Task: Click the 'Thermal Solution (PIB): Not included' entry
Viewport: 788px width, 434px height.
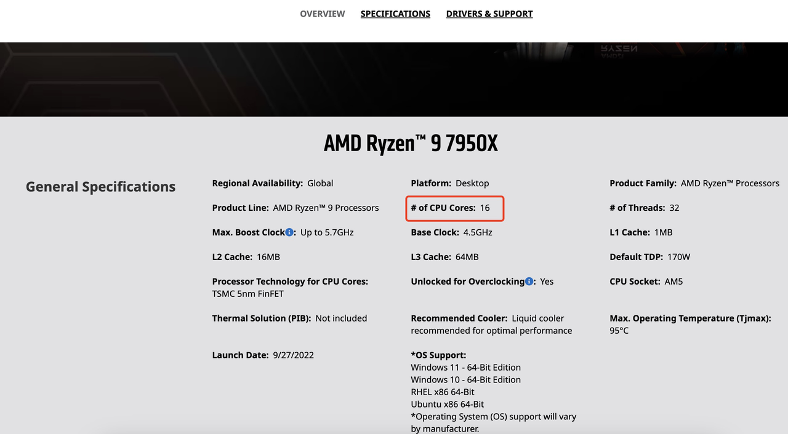Action: [289, 318]
